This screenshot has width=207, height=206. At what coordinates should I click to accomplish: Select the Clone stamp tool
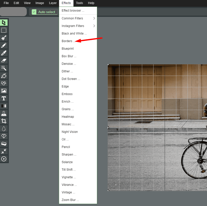click(x=4, y=113)
